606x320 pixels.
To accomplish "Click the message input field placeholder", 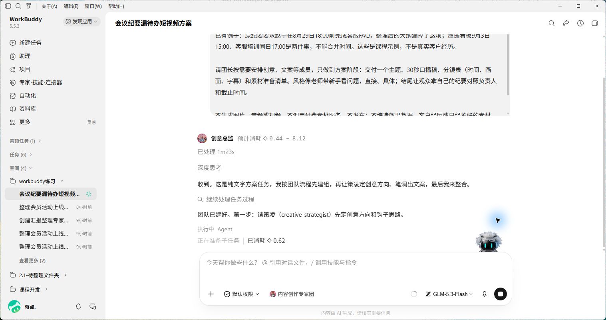I will (282, 263).
